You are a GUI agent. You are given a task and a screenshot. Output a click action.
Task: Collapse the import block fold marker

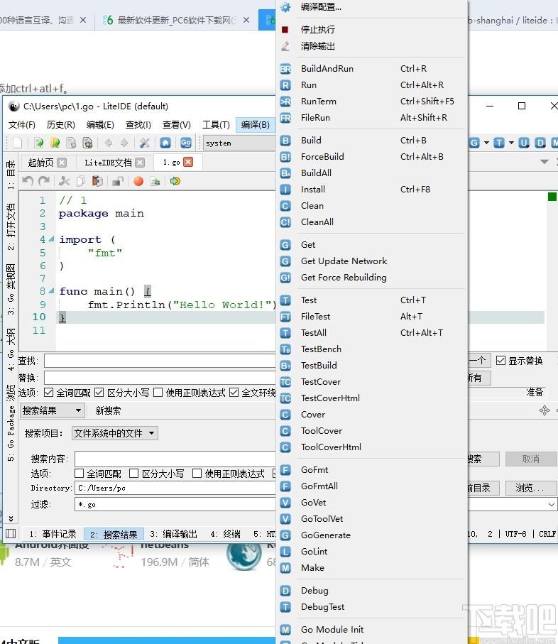(x=51, y=239)
